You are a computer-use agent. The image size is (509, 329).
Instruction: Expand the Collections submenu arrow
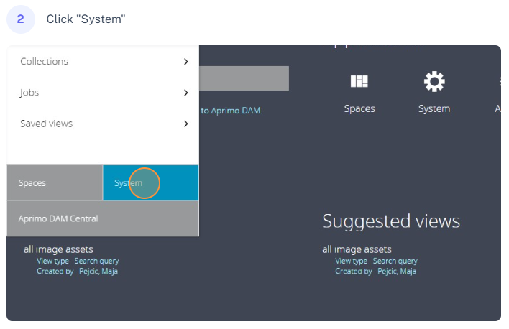[185, 62]
